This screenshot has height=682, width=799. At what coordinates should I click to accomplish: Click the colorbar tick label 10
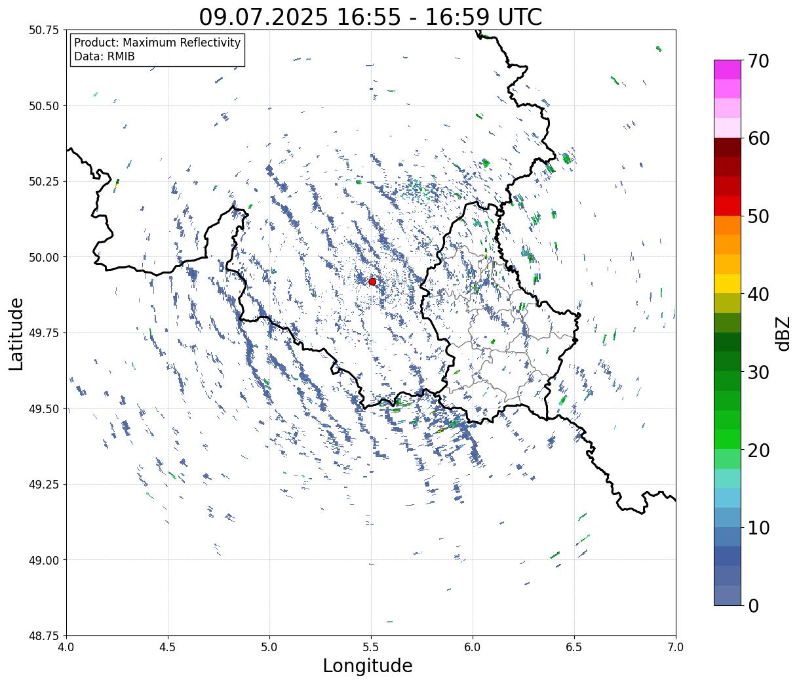tap(758, 527)
